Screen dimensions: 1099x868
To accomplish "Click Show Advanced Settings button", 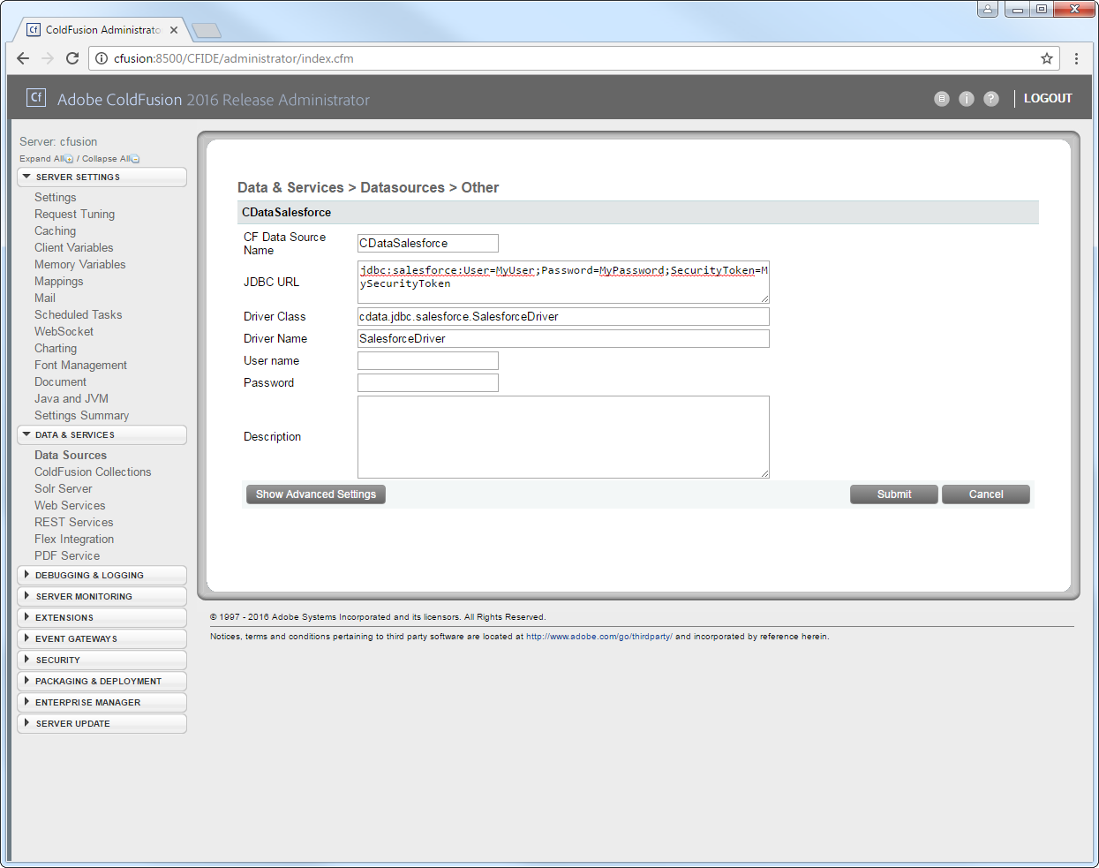I will [x=316, y=494].
